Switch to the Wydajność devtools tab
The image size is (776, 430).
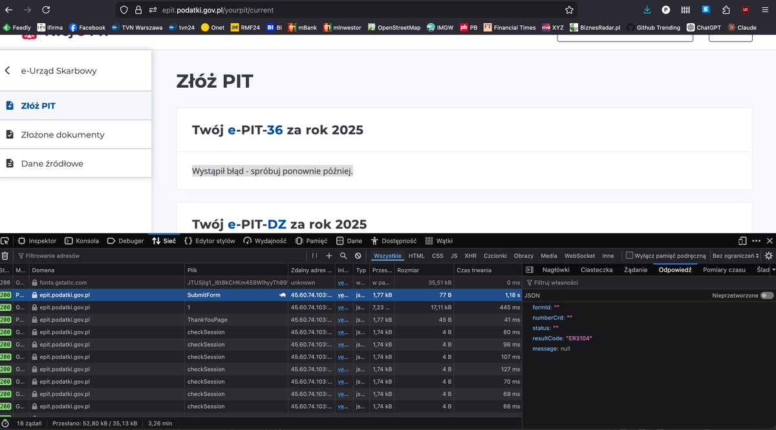coord(265,241)
